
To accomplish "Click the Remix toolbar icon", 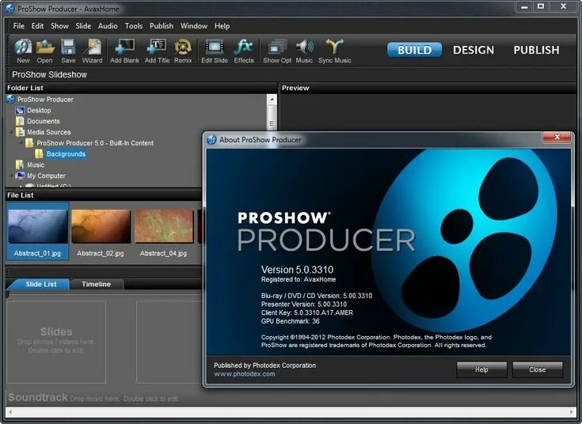I will tap(183, 51).
